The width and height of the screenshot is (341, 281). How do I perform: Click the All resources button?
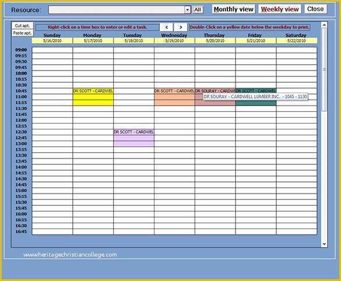point(198,9)
